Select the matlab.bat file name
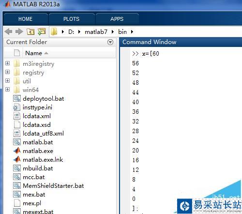 38,142
